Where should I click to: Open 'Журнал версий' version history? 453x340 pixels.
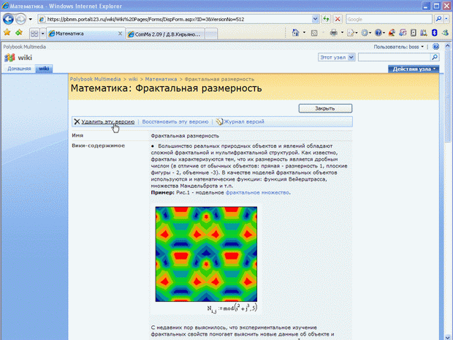pos(243,121)
